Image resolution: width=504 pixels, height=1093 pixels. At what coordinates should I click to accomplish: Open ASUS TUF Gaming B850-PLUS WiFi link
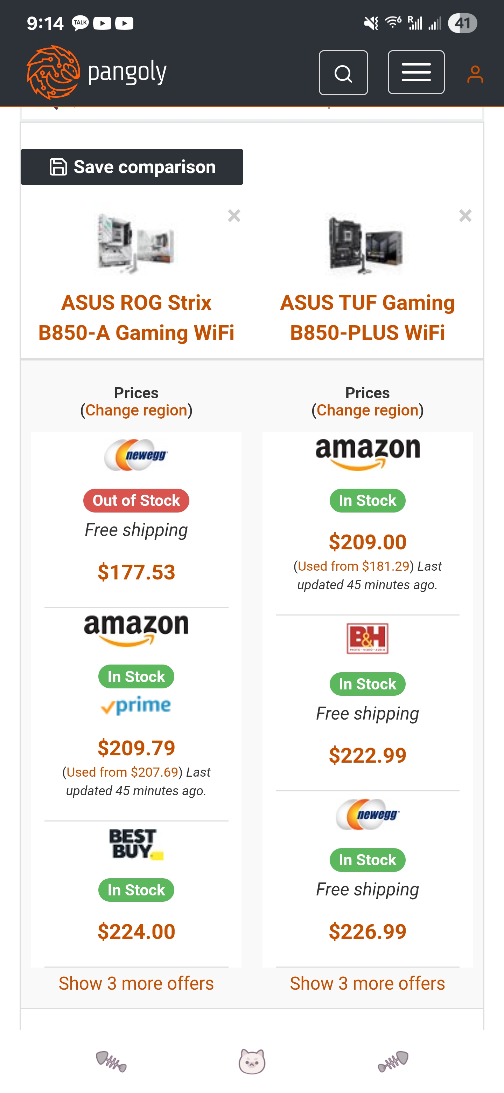pyautogui.click(x=367, y=317)
